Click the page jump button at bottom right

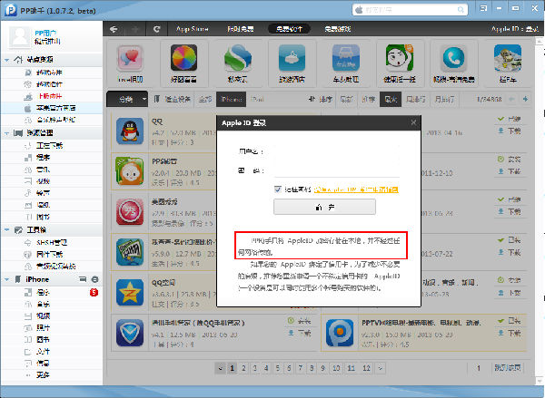[x=508, y=368]
